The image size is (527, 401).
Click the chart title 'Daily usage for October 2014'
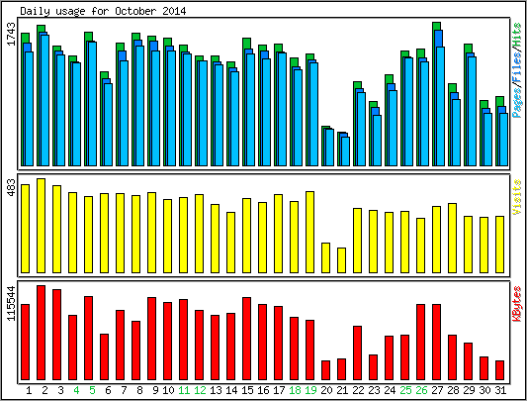[103, 11]
